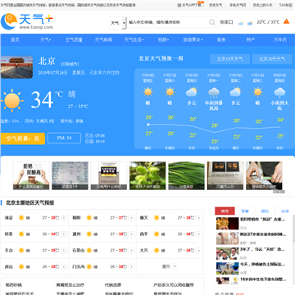The height and width of the screenshot is (295, 295).
Task: Focus the city name search input field
Action: (x=168, y=22)
